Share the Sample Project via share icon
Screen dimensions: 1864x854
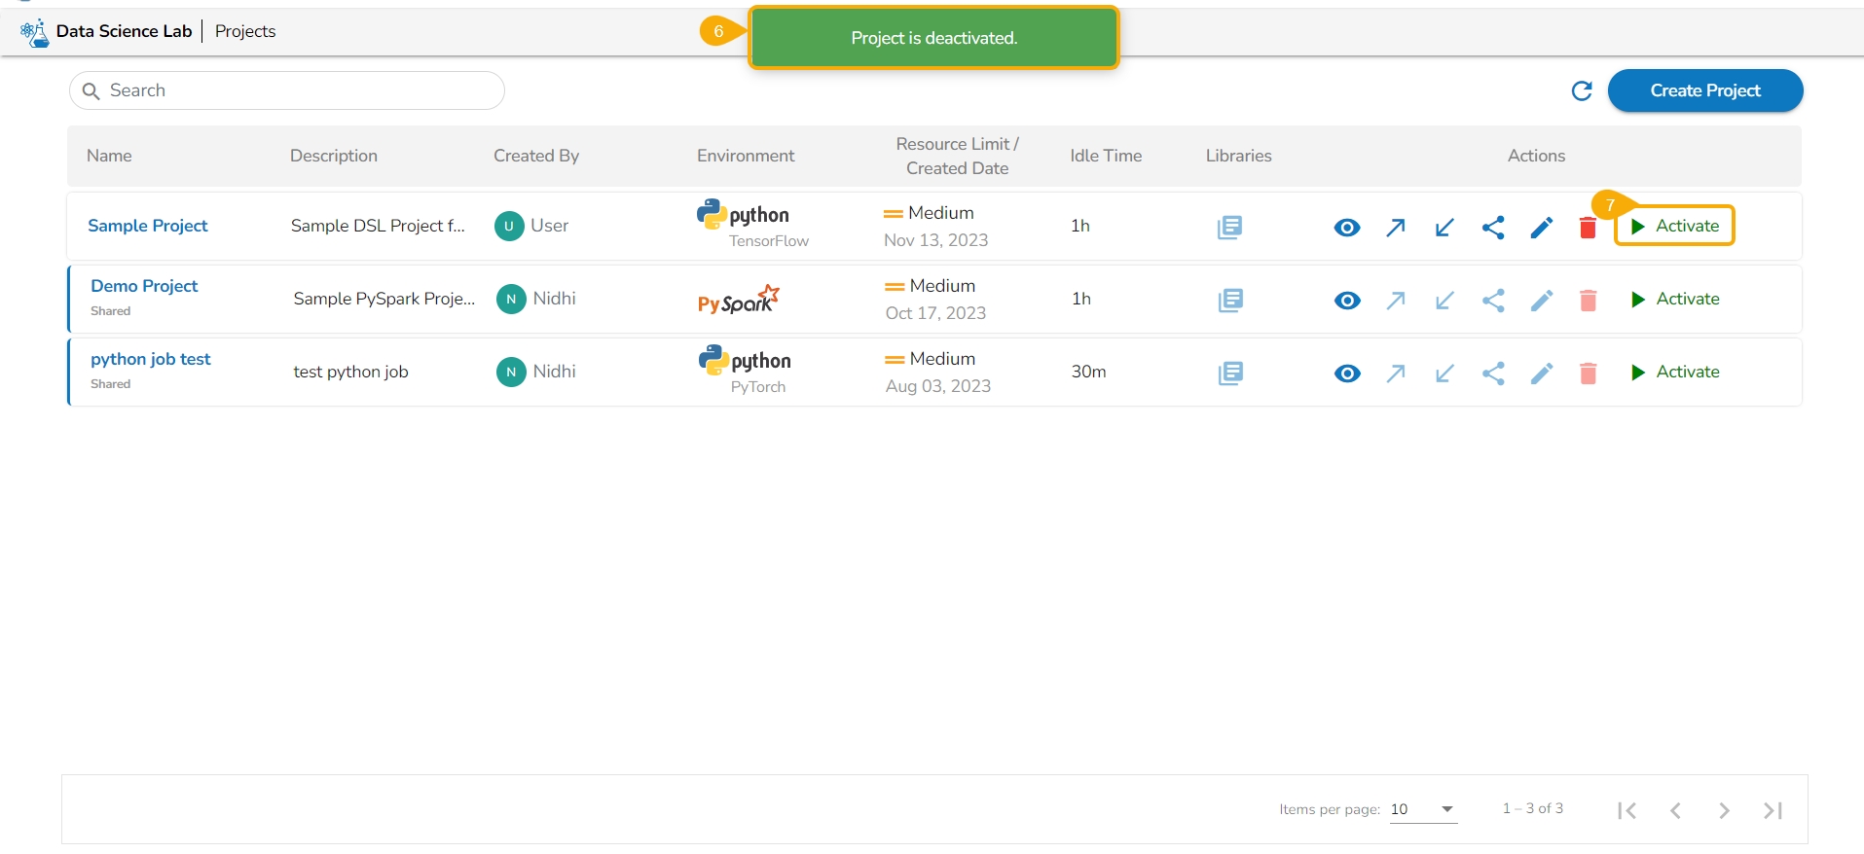pos(1493,228)
